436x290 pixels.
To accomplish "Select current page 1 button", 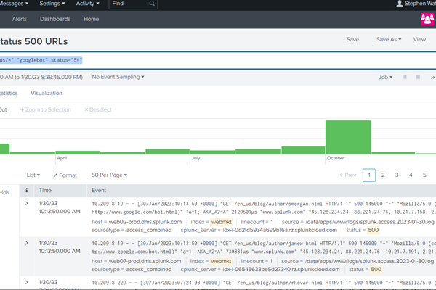I will click(369, 175).
